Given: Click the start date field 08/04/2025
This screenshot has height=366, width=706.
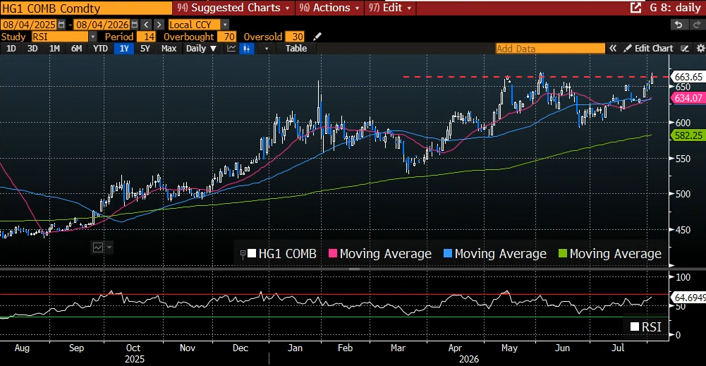Looking at the screenshot, I should point(28,25).
